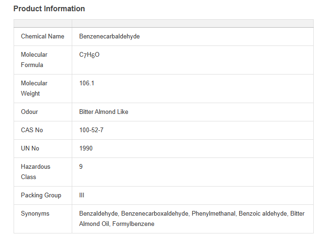Click the Synonyms row label
The height and width of the screenshot is (240, 317).
[35, 214]
